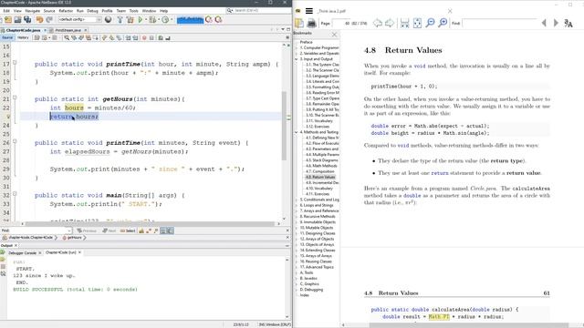Collapse the Methods and Testing bookmark chapter
The height and width of the screenshot is (328, 584).
tap(297, 132)
